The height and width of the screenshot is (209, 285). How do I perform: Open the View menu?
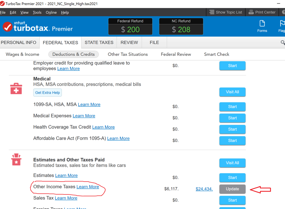click(24, 12)
